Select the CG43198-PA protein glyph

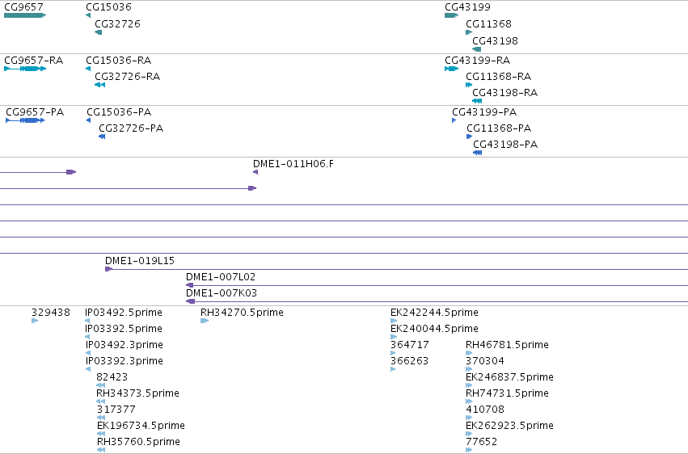pyautogui.click(x=477, y=153)
